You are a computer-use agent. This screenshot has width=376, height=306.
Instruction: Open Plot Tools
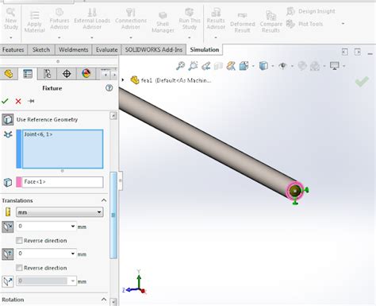point(305,24)
